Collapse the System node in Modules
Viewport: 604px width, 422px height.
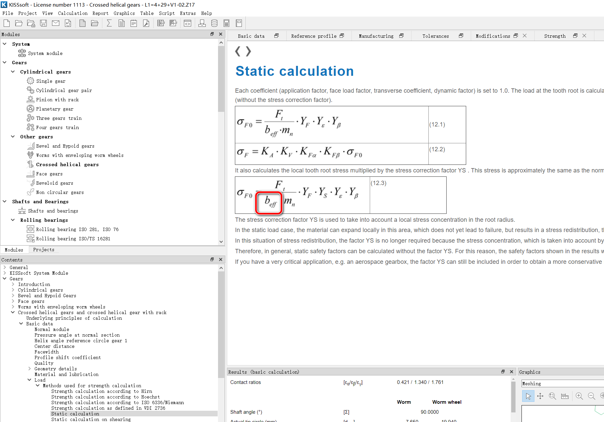5,44
